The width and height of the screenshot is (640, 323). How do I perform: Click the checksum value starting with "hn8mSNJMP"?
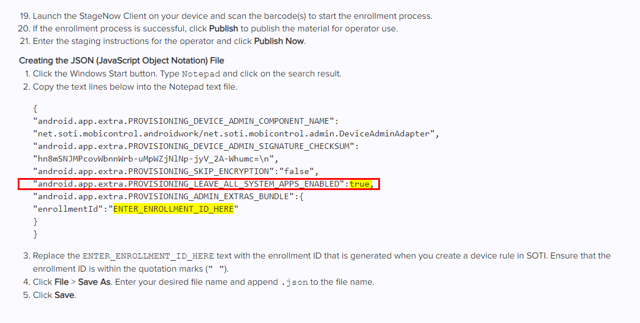tap(155, 159)
